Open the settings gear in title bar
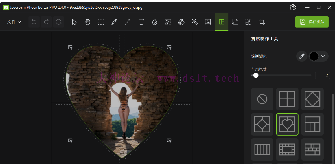This screenshot has height=164, width=335. (293, 7)
